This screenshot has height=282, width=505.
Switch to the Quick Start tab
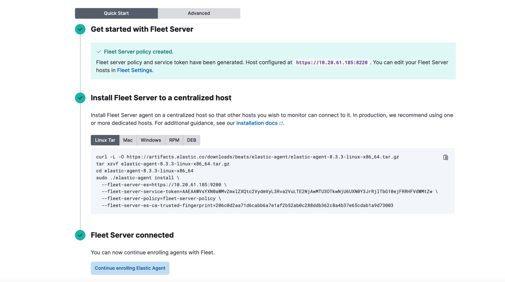(116, 13)
